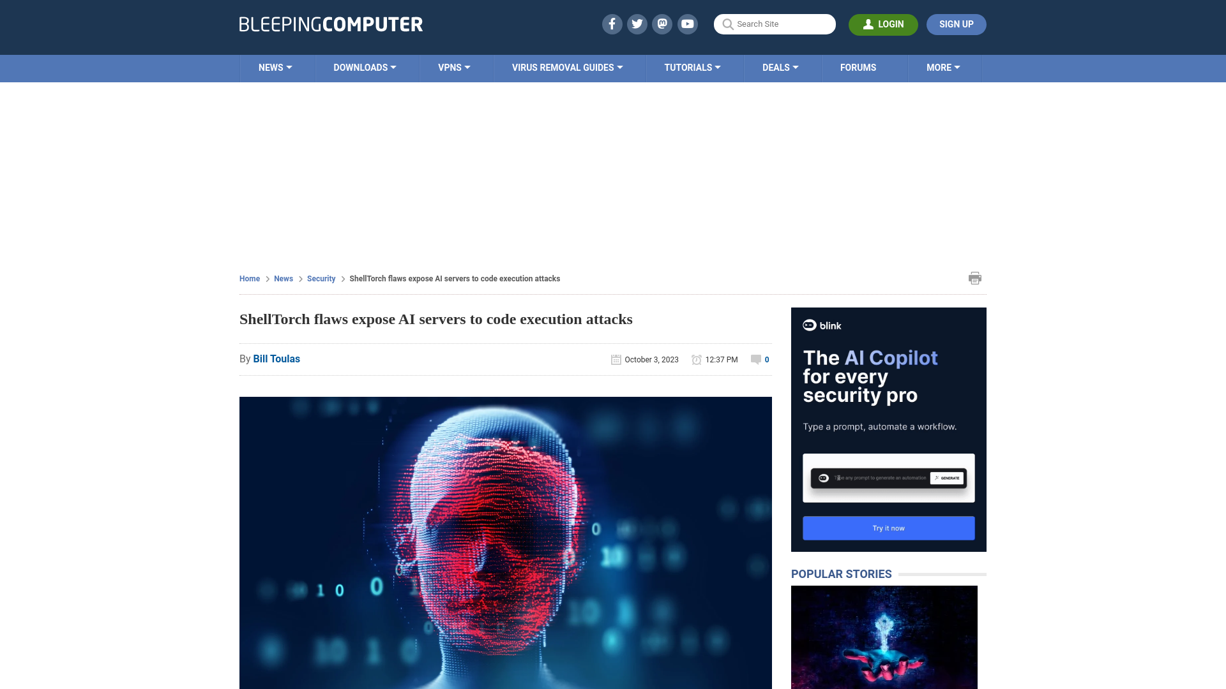The image size is (1226, 689).
Task: Click the Security breadcrumb link
Action: click(321, 278)
